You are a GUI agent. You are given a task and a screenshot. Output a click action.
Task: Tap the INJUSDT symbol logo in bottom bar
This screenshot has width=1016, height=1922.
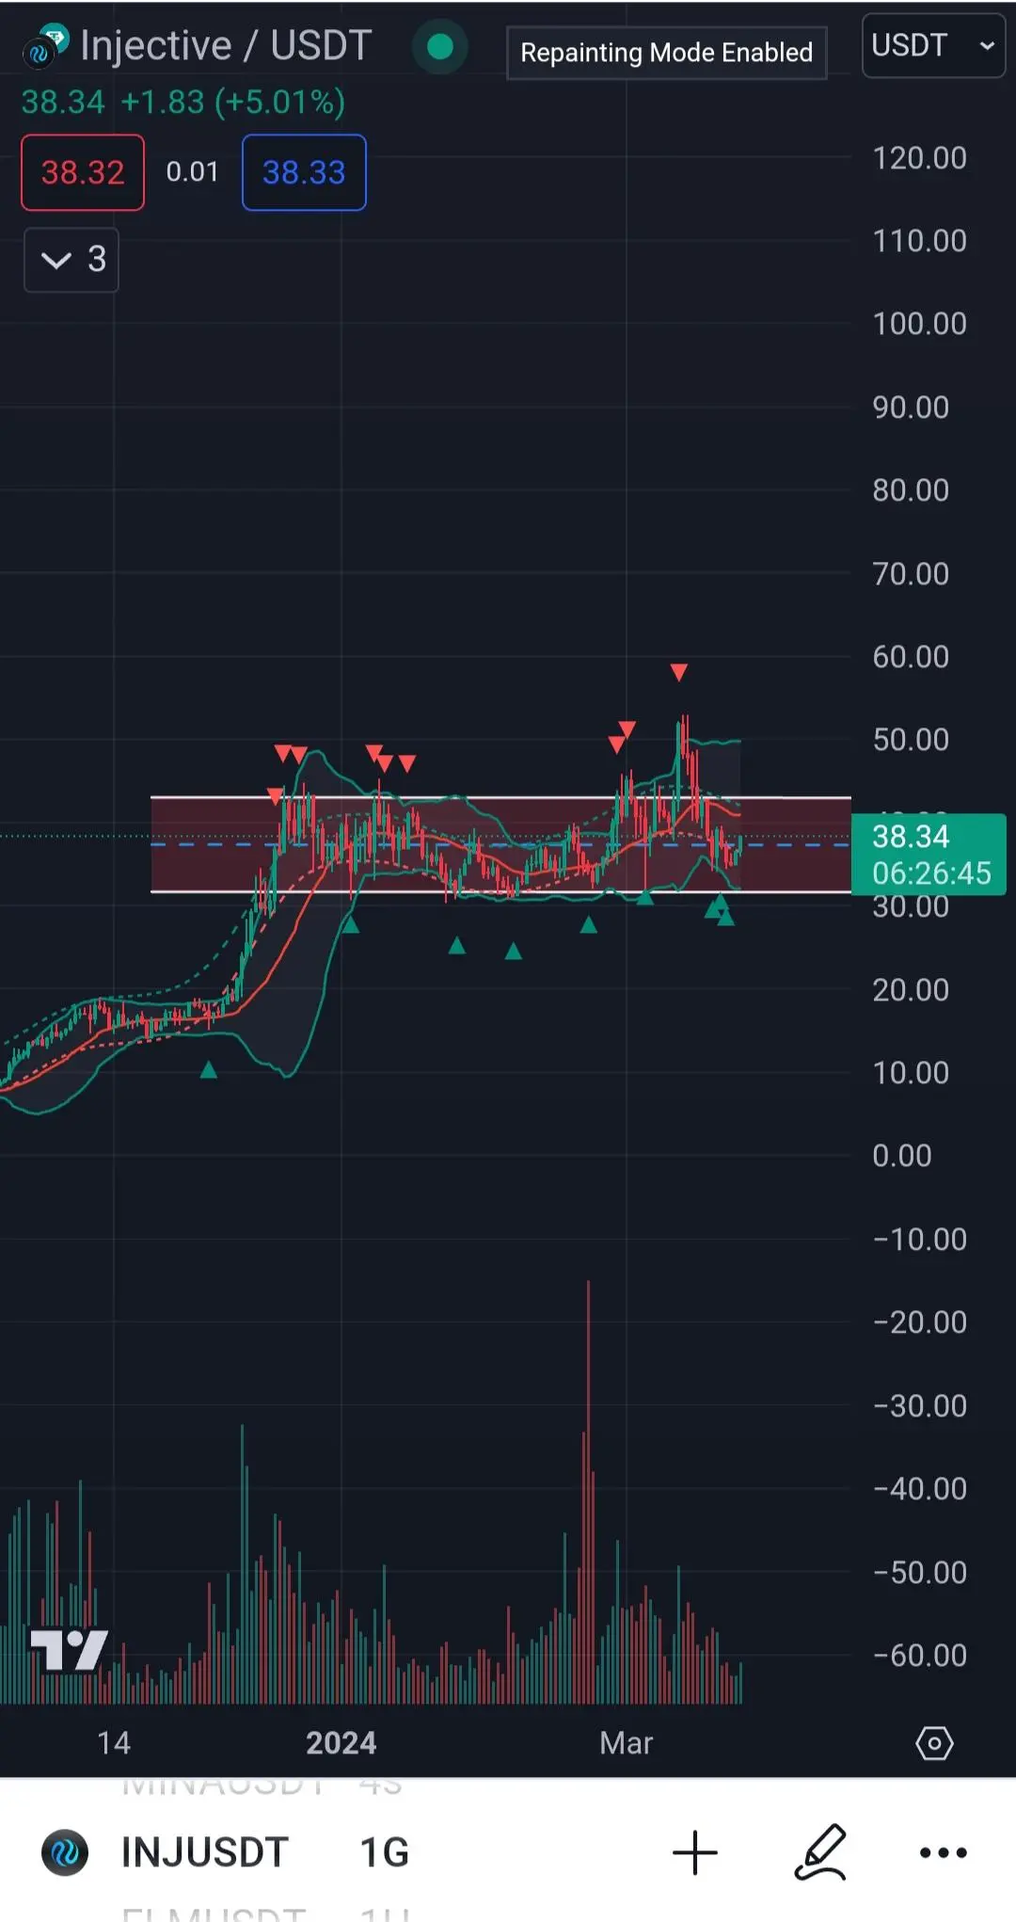(x=65, y=1852)
